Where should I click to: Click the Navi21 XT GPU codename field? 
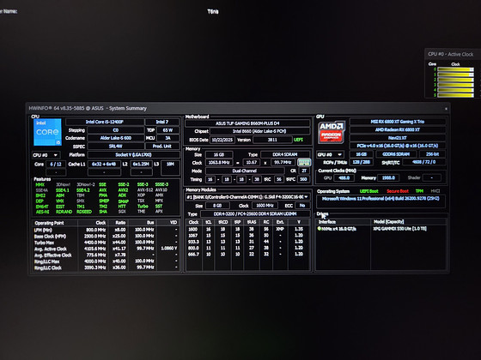click(x=397, y=138)
